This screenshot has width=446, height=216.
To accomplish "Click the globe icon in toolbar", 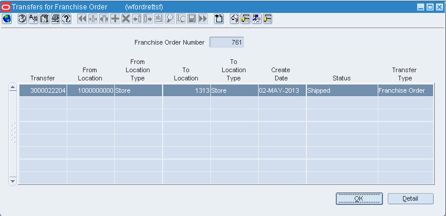I will (7, 19).
